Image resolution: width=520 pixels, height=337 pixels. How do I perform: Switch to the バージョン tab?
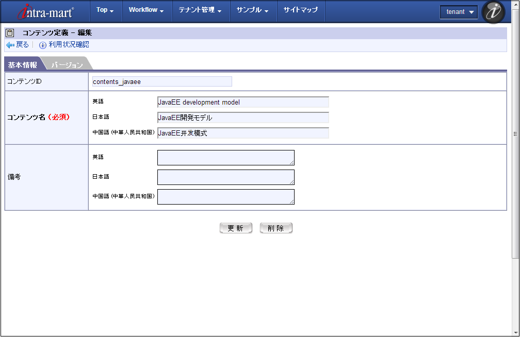coord(67,65)
